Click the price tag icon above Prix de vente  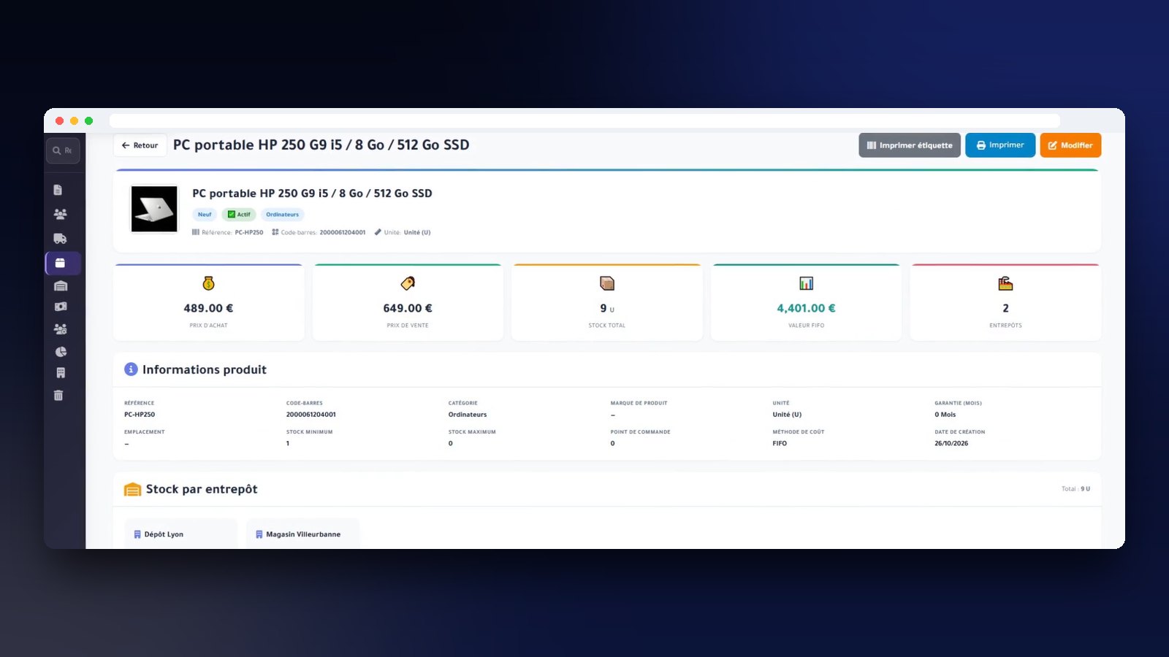(408, 283)
